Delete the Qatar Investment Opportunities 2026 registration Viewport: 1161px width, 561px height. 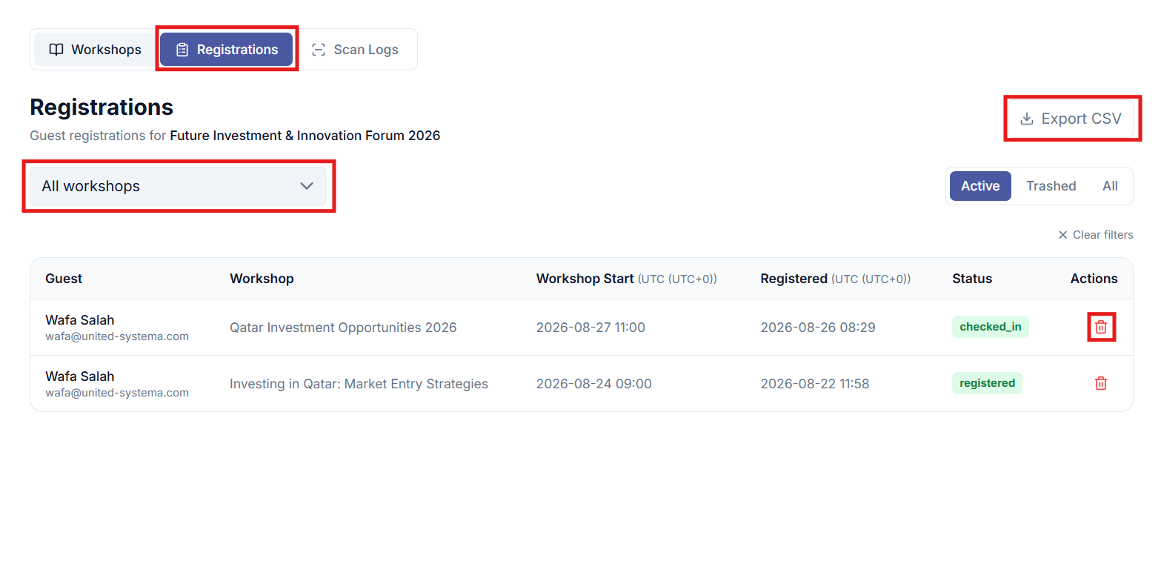(x=1101, y=327)
